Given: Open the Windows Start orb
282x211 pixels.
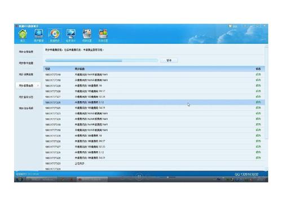Looking at the screenshot, I should (19, 179).
